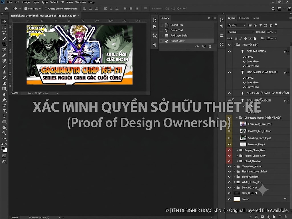This screenshot has height=219, width=292.
Task: Select the Pen tool
Action: click(x=4, y=106)
